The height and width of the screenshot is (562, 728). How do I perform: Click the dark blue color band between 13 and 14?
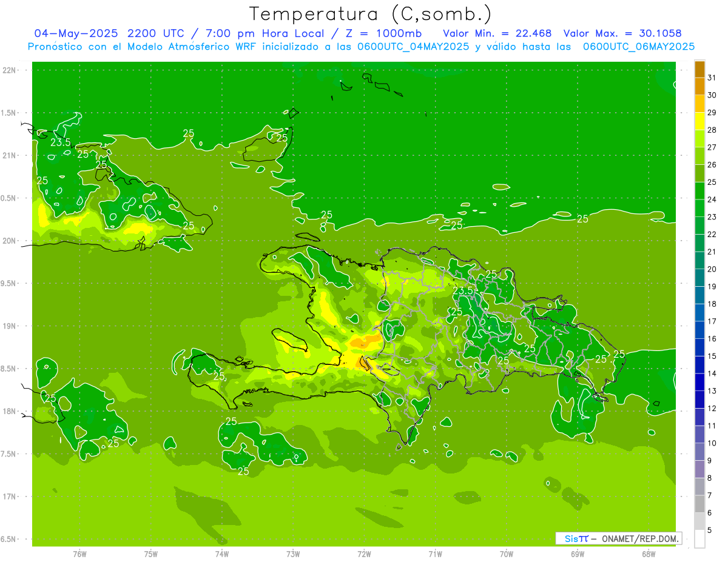(699, 383)
